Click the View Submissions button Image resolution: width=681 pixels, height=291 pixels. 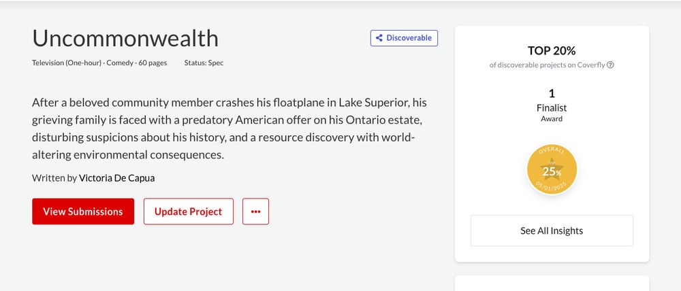point(83,211)
